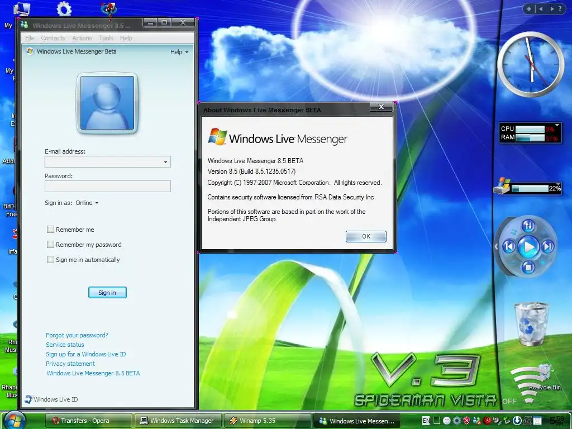This screenshot has height=429, width=572.
Task: Tick the Remember me checkbox
Action: pos(50,229)
